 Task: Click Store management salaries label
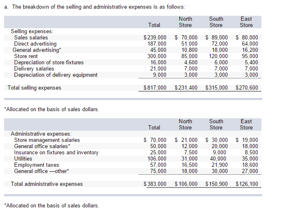tap(47, 140)
